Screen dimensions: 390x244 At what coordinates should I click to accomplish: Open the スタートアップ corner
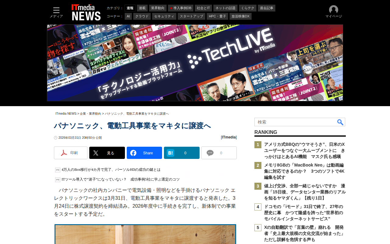[x=191, y=16]
